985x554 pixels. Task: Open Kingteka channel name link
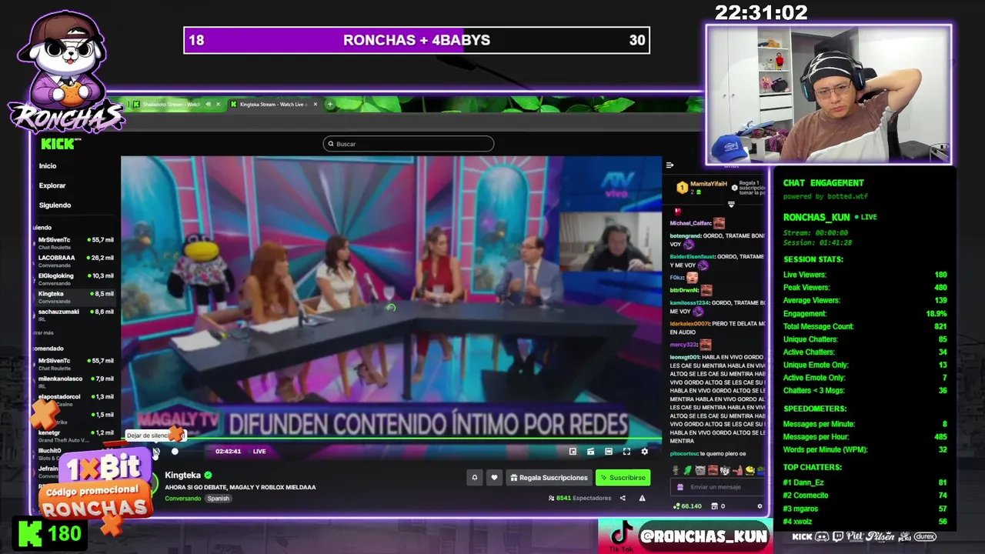183,476
